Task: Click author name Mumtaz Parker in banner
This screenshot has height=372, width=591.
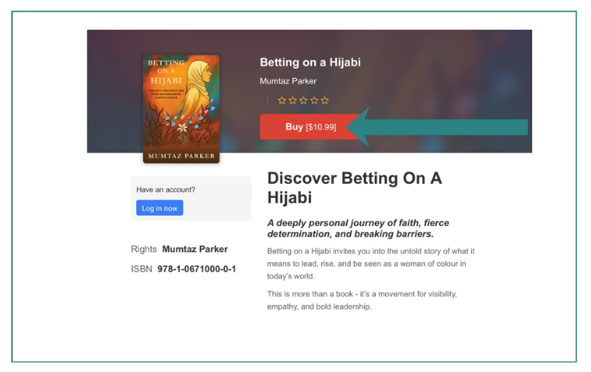Action: [x=288, y=81]
